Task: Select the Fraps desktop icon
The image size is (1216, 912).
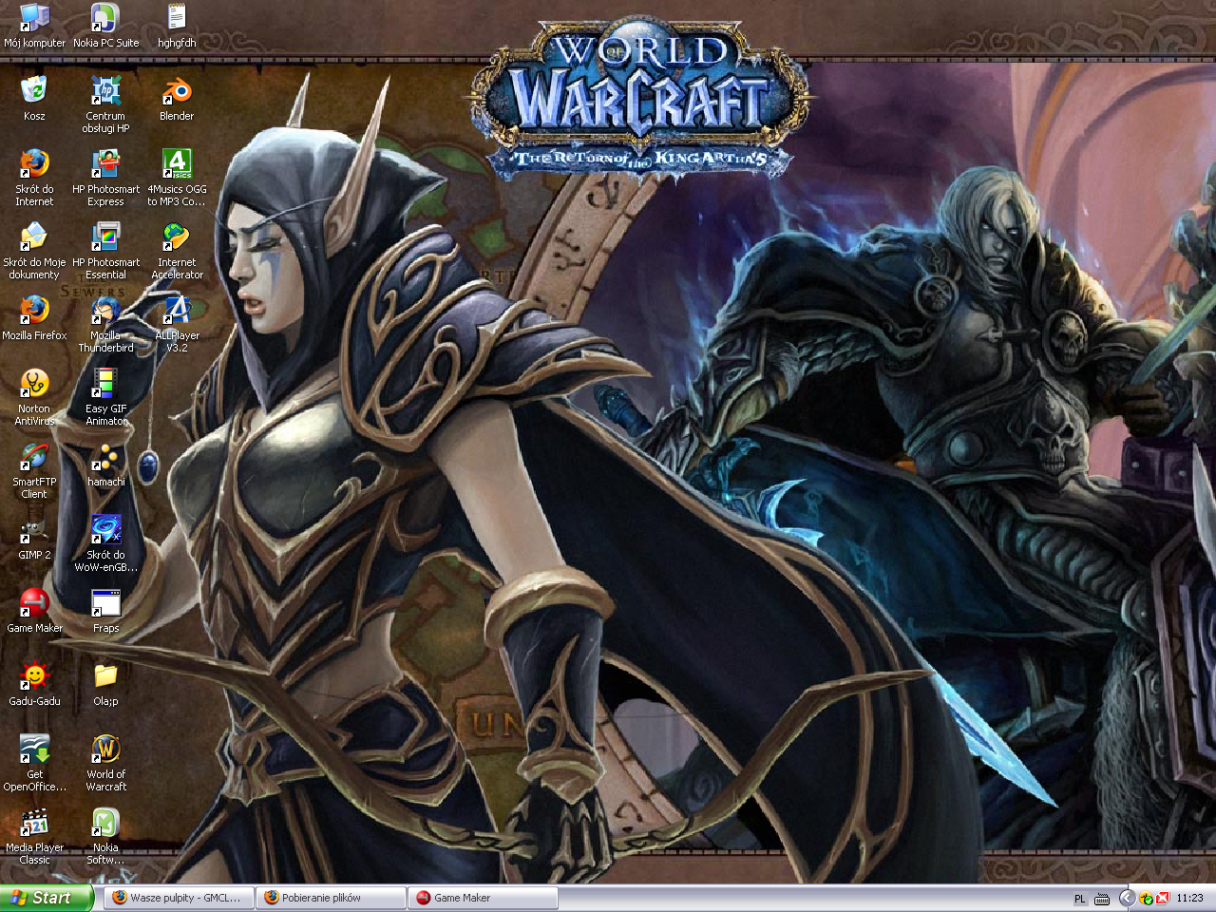Action: [105, 604]
